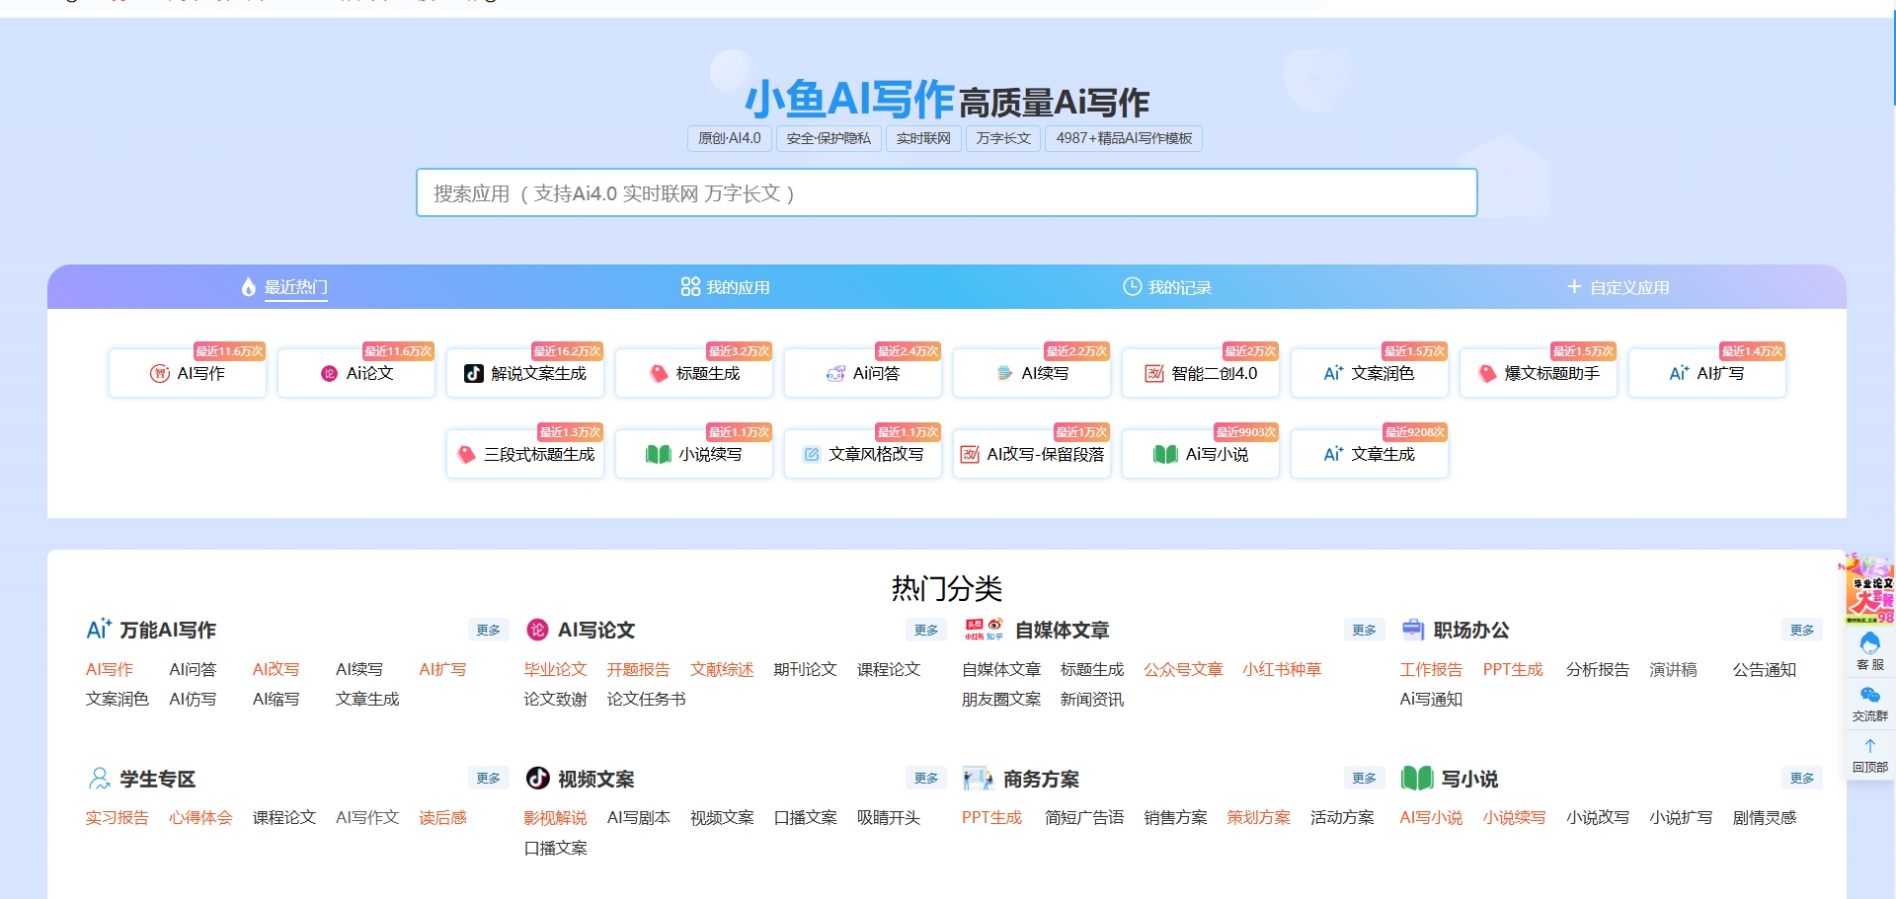Select the 智能二创4.0 app card

(x=1200, y=374)
